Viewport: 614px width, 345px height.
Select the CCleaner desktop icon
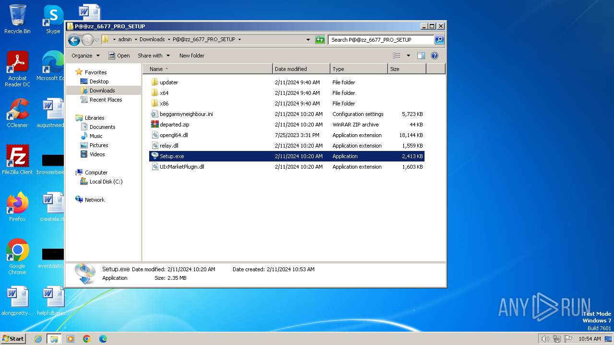coord(17,113)
